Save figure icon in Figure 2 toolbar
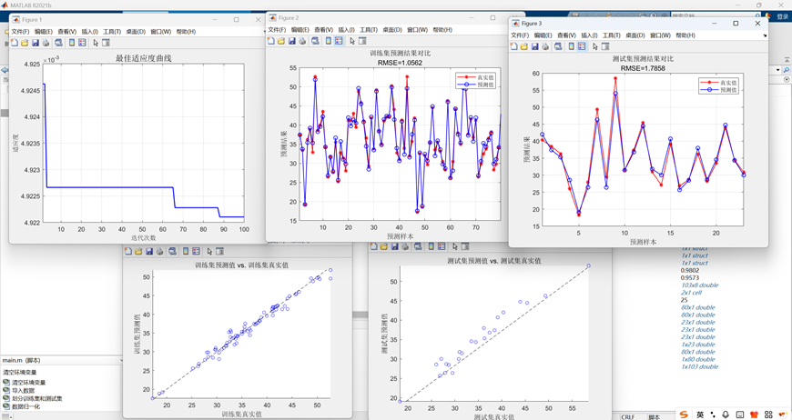The width and height of the screenshot is (792, 420). 291,41
